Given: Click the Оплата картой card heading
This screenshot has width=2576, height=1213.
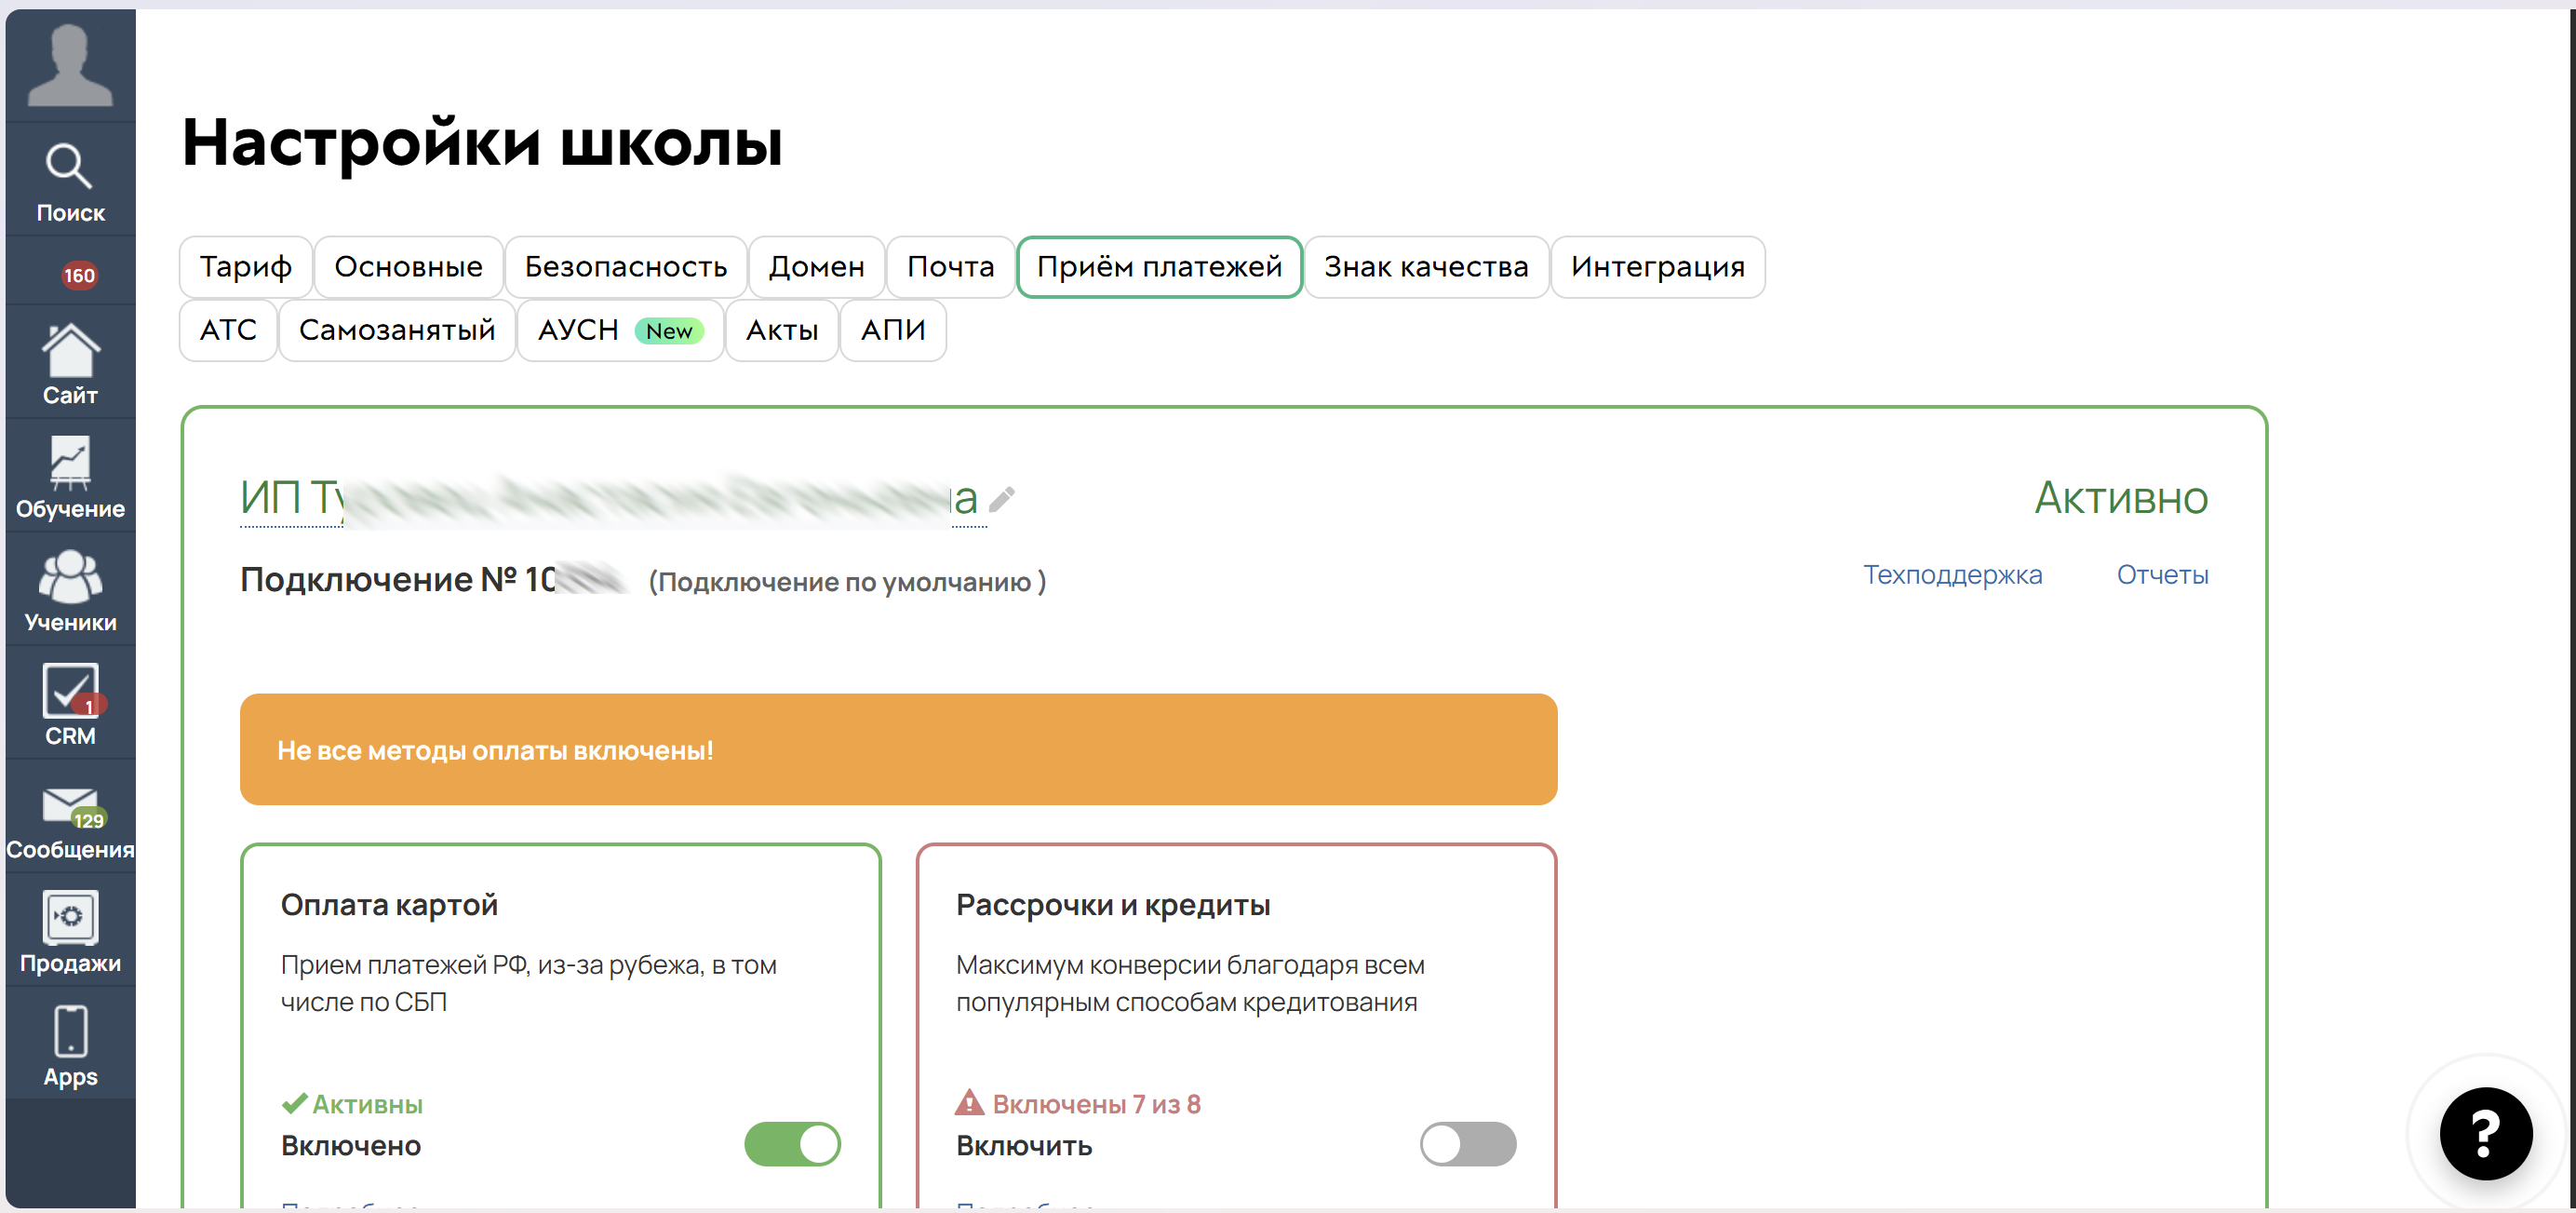Looking at the screenshot, I should click(x=389, y=905).
